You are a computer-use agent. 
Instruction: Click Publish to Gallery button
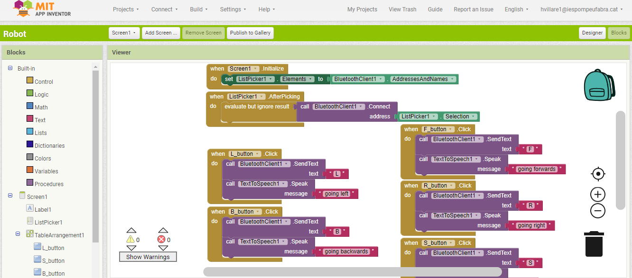[250, 33]
